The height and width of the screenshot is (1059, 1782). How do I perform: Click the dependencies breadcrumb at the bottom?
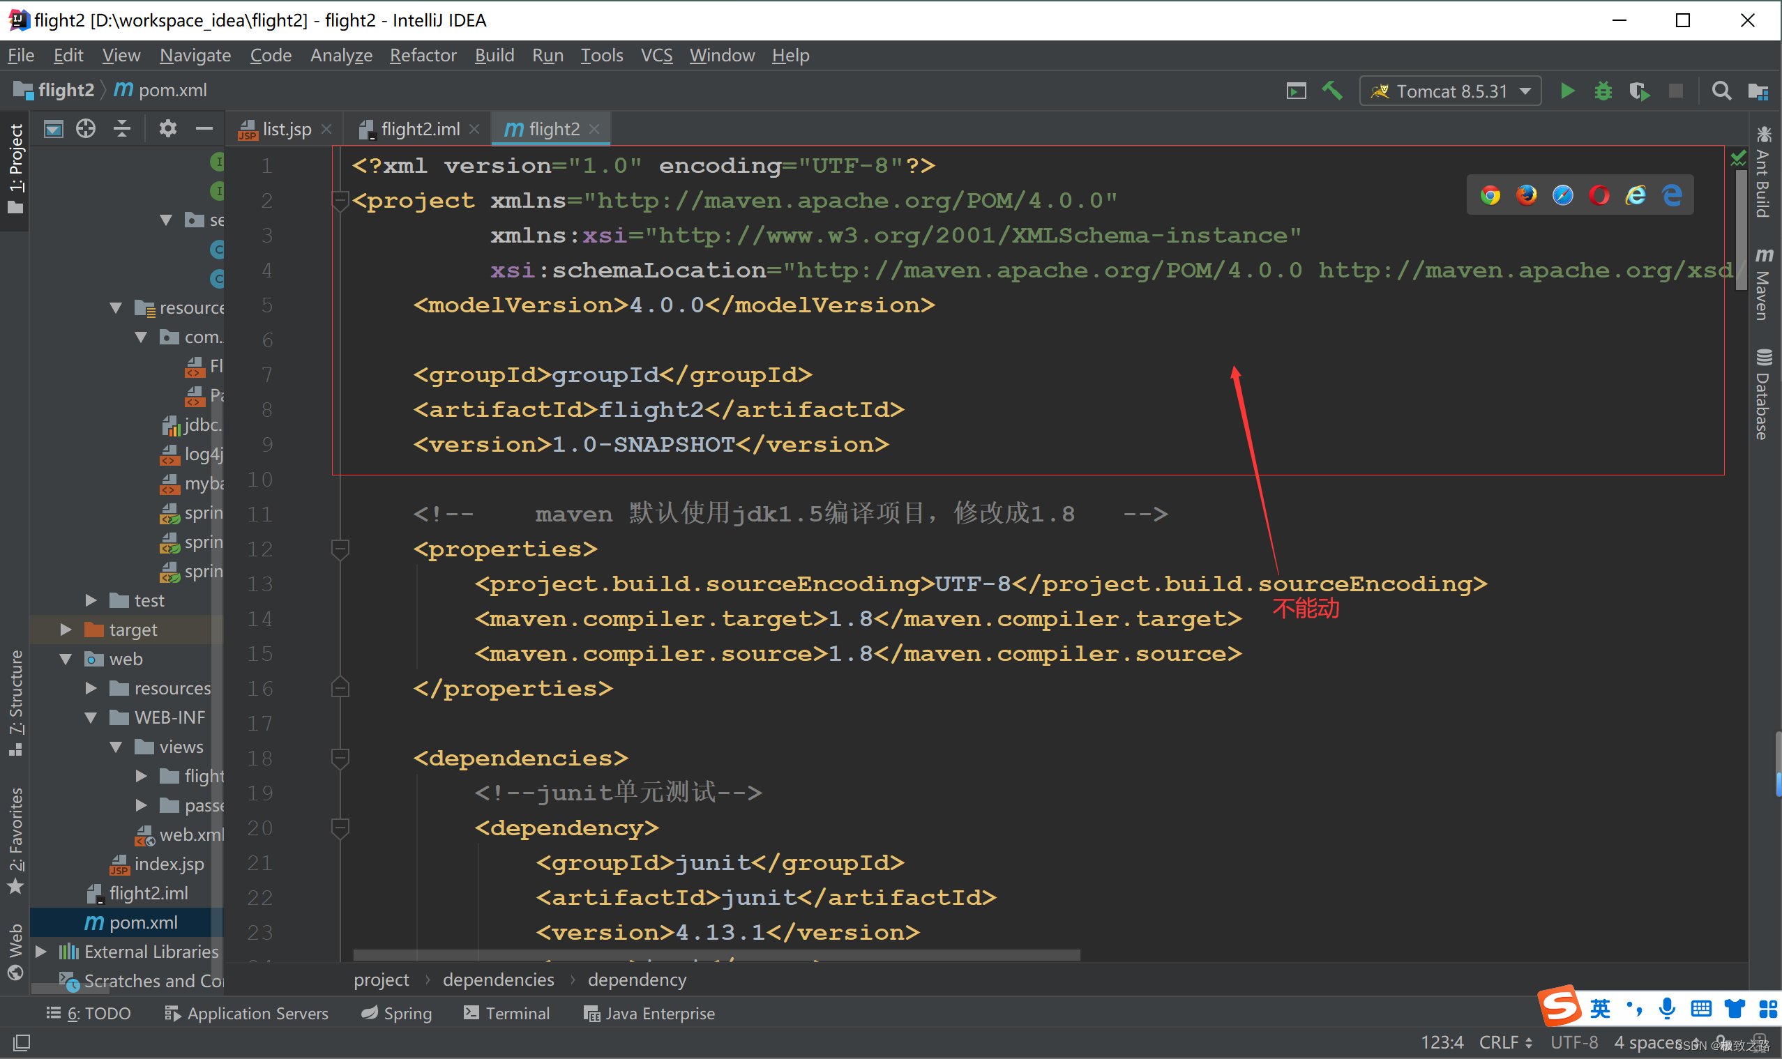pyautogui.click(x=498, y=979)
